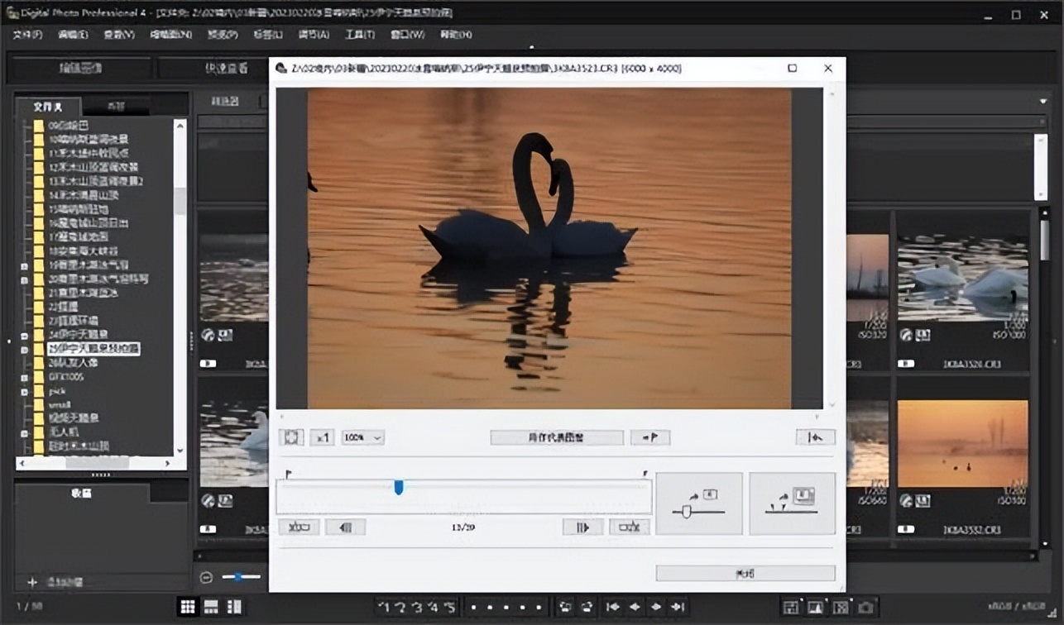This screenshot has height=625, width=1064.
Task: Step forward one frame in the burst
Action: pyautogui.click(x=582, y=527)
